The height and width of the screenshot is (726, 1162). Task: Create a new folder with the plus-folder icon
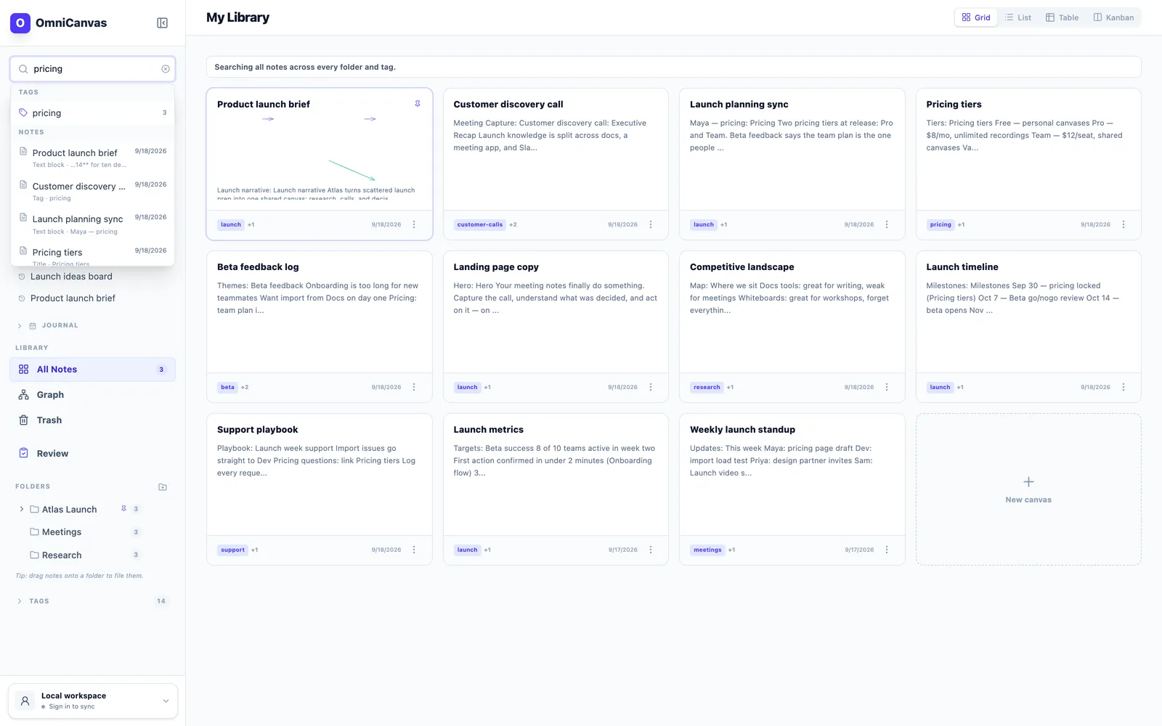pyautogui.click(x=163, y=487)
